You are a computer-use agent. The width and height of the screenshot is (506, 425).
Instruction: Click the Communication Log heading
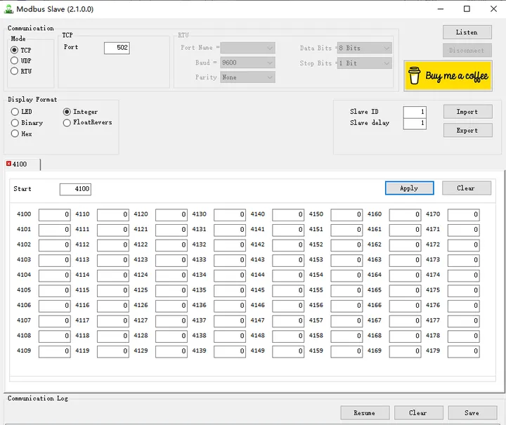[38, 398]
